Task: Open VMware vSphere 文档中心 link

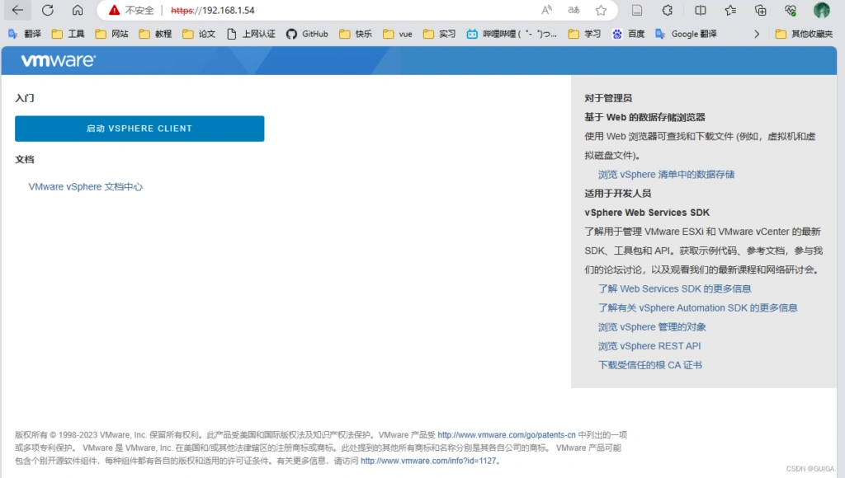Action: [x=86, y=187]
